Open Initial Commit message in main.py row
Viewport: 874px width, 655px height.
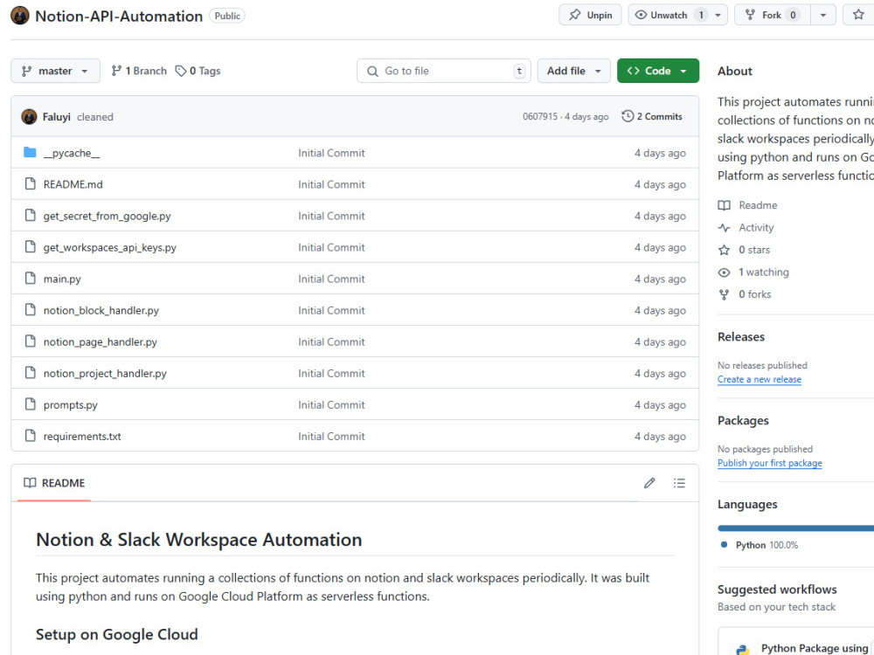pyautogui.click(x=331, y=279)
